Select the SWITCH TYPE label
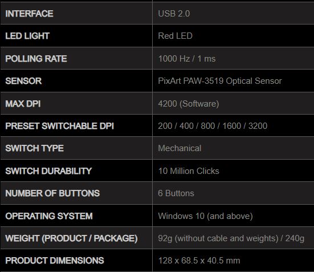Image resolution: width=314 pixels, height=272 pixels. coord(34,148)
